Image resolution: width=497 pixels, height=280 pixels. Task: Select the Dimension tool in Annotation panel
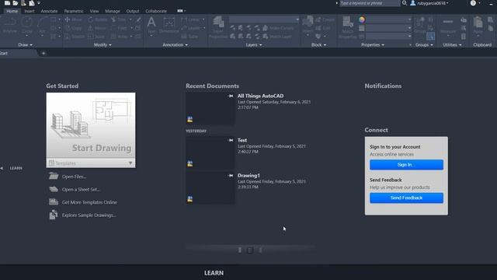coord(169,25)
